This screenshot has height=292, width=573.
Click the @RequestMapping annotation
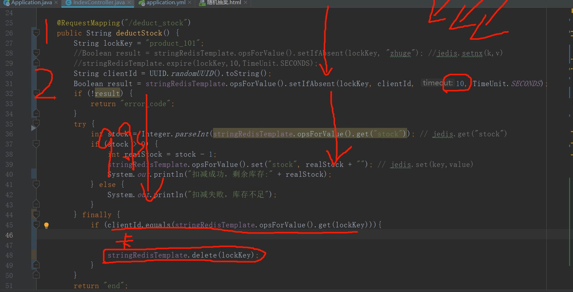[x=89, y=23]
